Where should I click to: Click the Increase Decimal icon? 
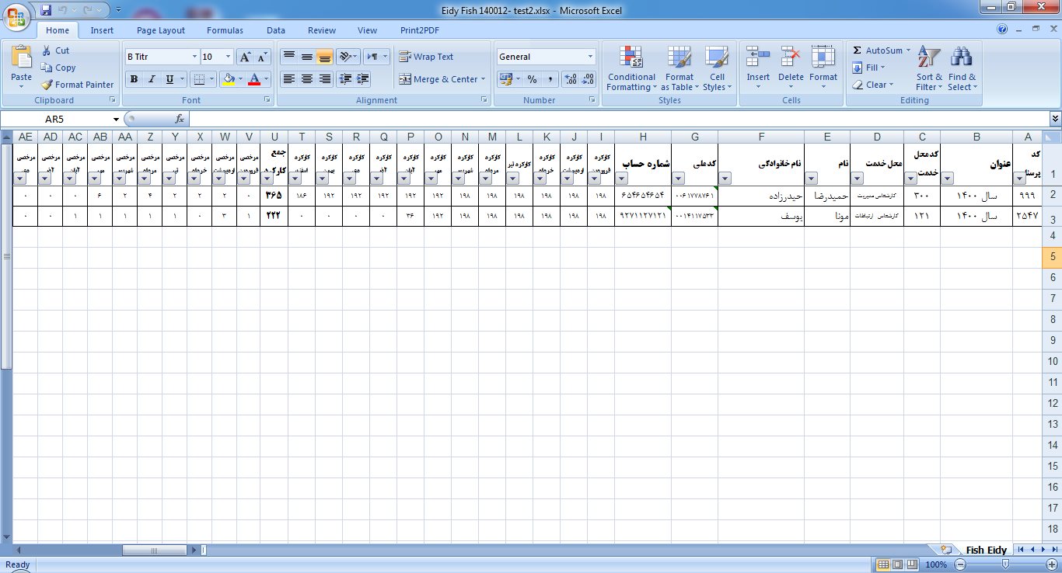(570, 79)
